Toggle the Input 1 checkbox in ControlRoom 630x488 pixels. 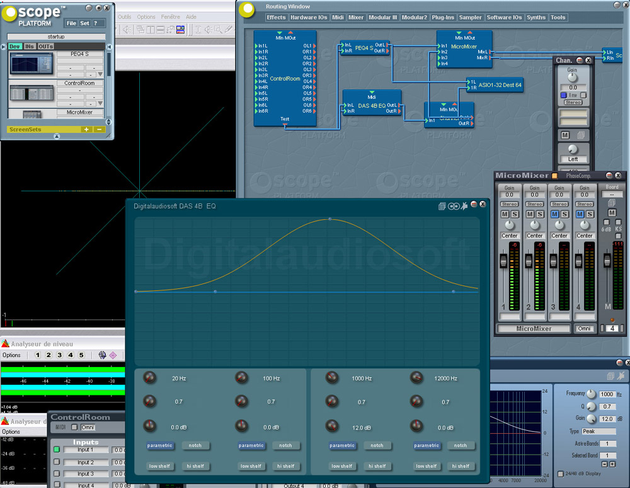pyautogui.click(x=57, y=450)
